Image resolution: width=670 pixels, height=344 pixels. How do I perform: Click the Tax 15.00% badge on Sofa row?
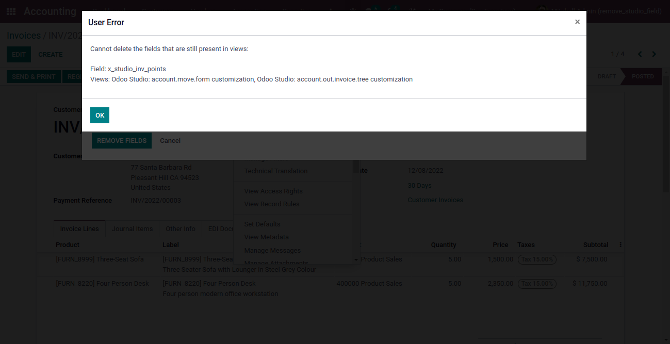537,259
